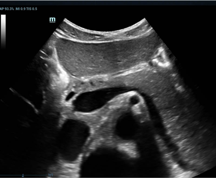Click the 1/1 frame counter label
The image size is (216, 178).
[x=50, y=175]
